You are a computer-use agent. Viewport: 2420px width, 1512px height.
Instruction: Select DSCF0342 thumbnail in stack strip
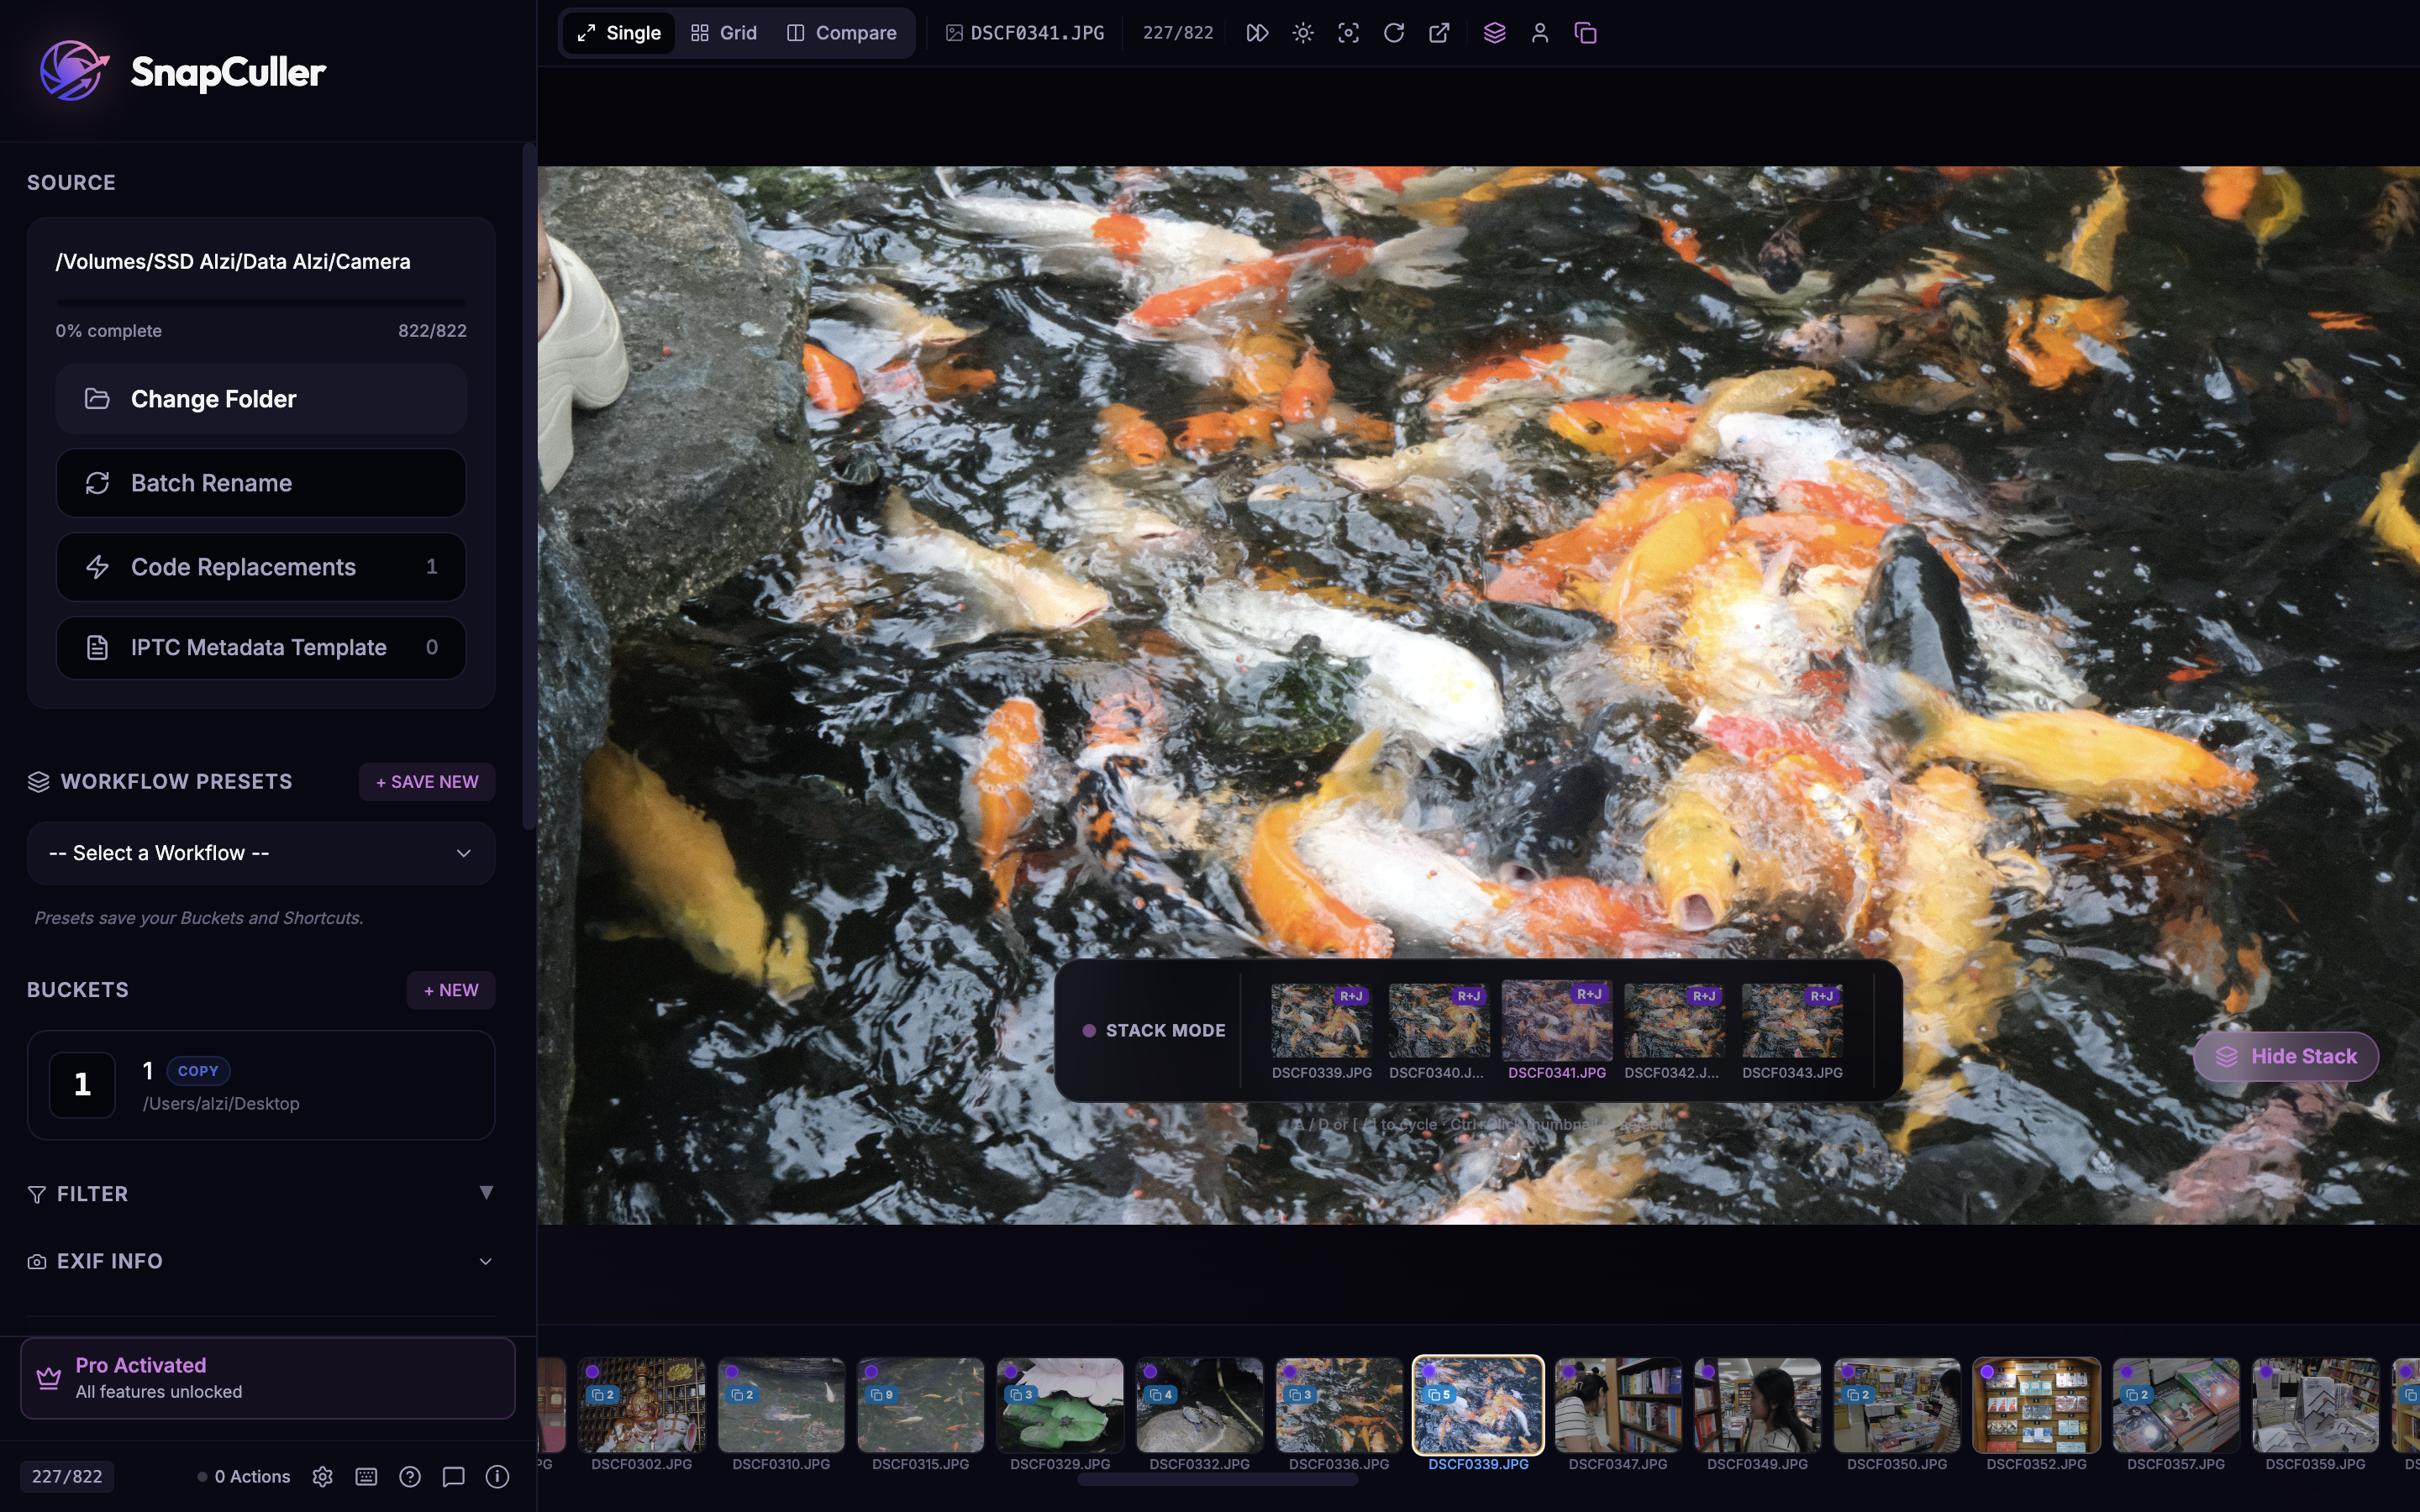1674,1021
